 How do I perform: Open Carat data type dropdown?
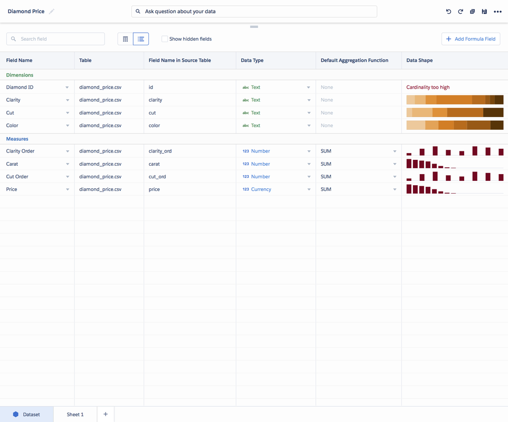point(309,164)
